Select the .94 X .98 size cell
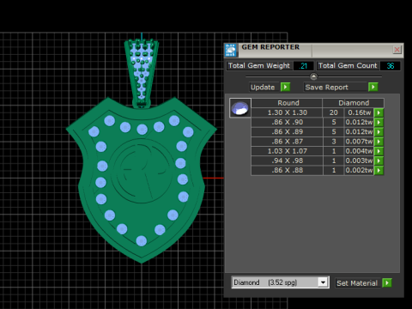This screenshot has width=412, height=309. point(287,161)
